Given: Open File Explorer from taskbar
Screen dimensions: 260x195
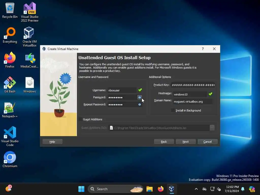Looking at the screenshot, I should coord(149,189).
